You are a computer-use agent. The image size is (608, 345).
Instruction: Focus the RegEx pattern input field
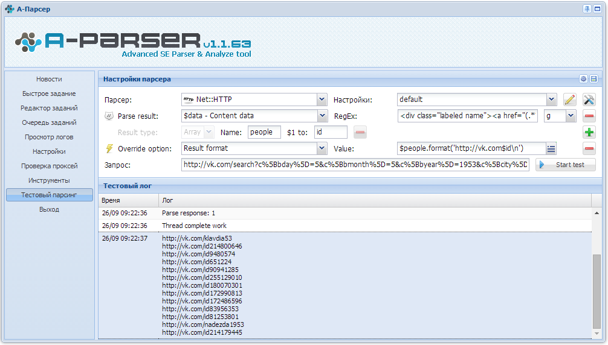(x=468, y=116)
